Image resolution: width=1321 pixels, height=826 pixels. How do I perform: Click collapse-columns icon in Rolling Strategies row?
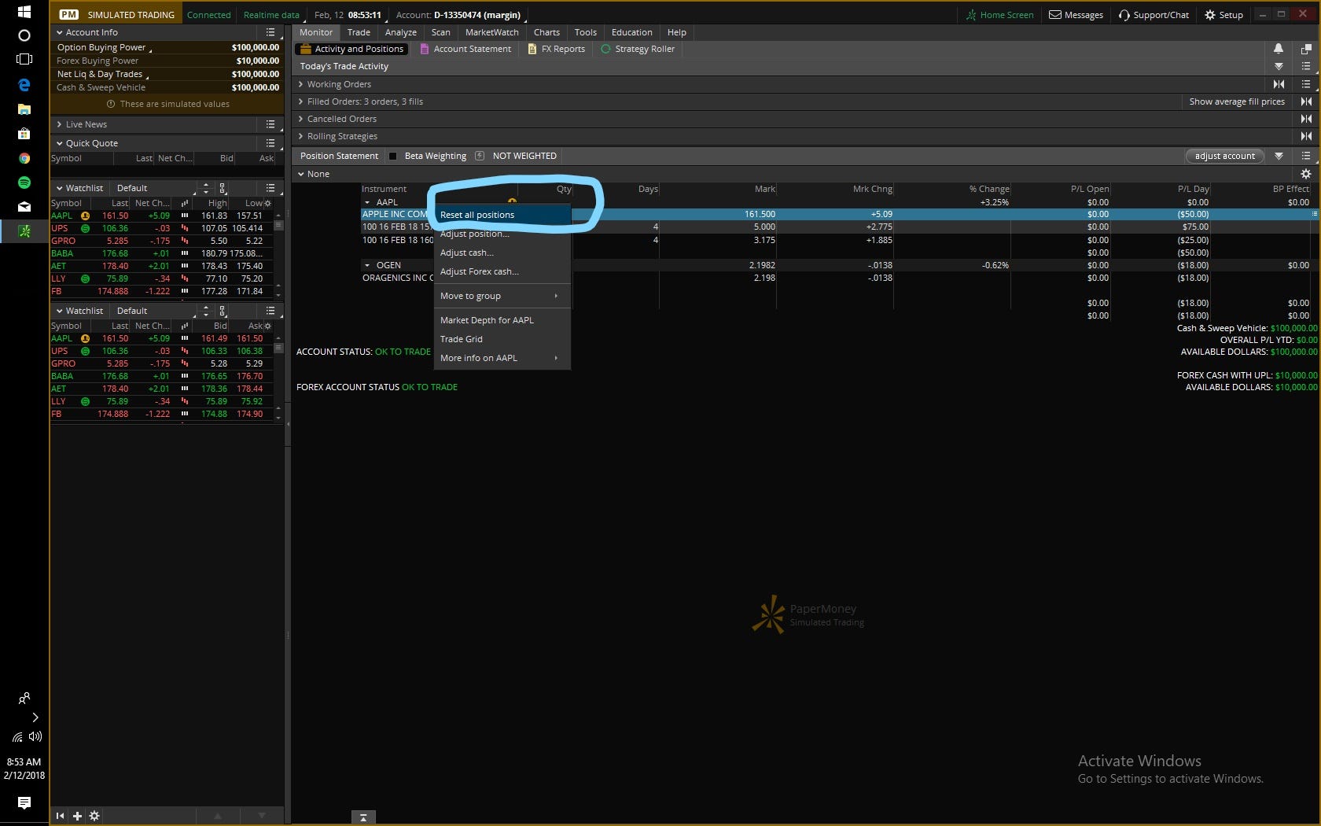tap(1306, 136)
